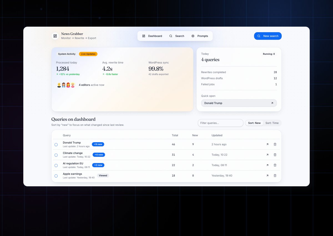The image size is (333, 236).
Task: Open Climate change query with arrow icon
Action: (268, 155)
